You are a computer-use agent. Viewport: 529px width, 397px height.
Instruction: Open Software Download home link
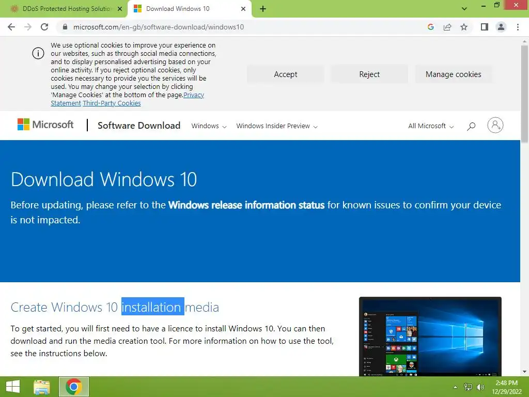pos(139,126)
